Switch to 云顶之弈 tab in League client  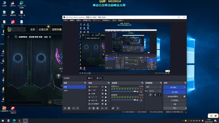pyautogui.click(x=44, y=30)
